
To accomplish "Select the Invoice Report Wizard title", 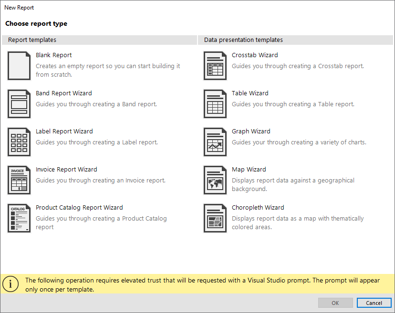I will [66, 170].
